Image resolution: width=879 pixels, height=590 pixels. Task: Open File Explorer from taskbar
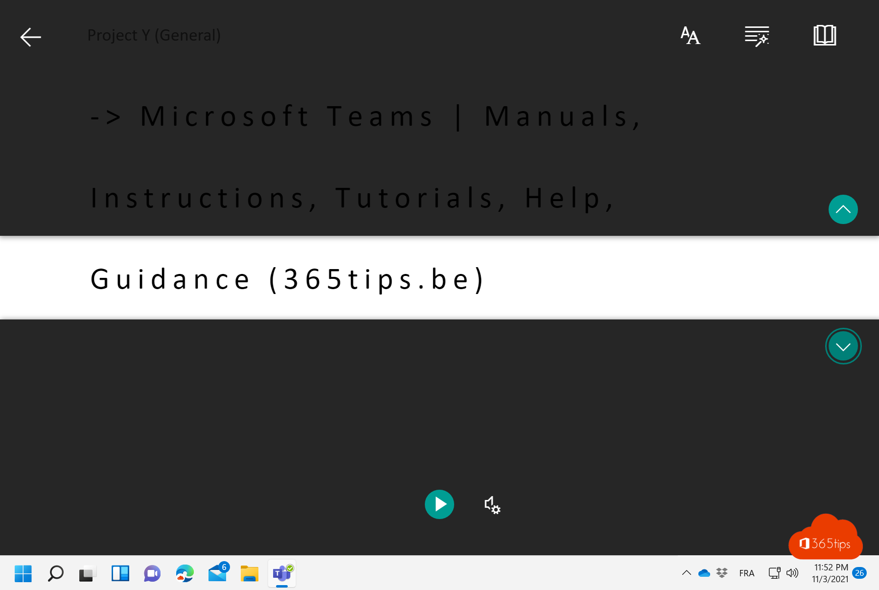(x=249, y=573)
